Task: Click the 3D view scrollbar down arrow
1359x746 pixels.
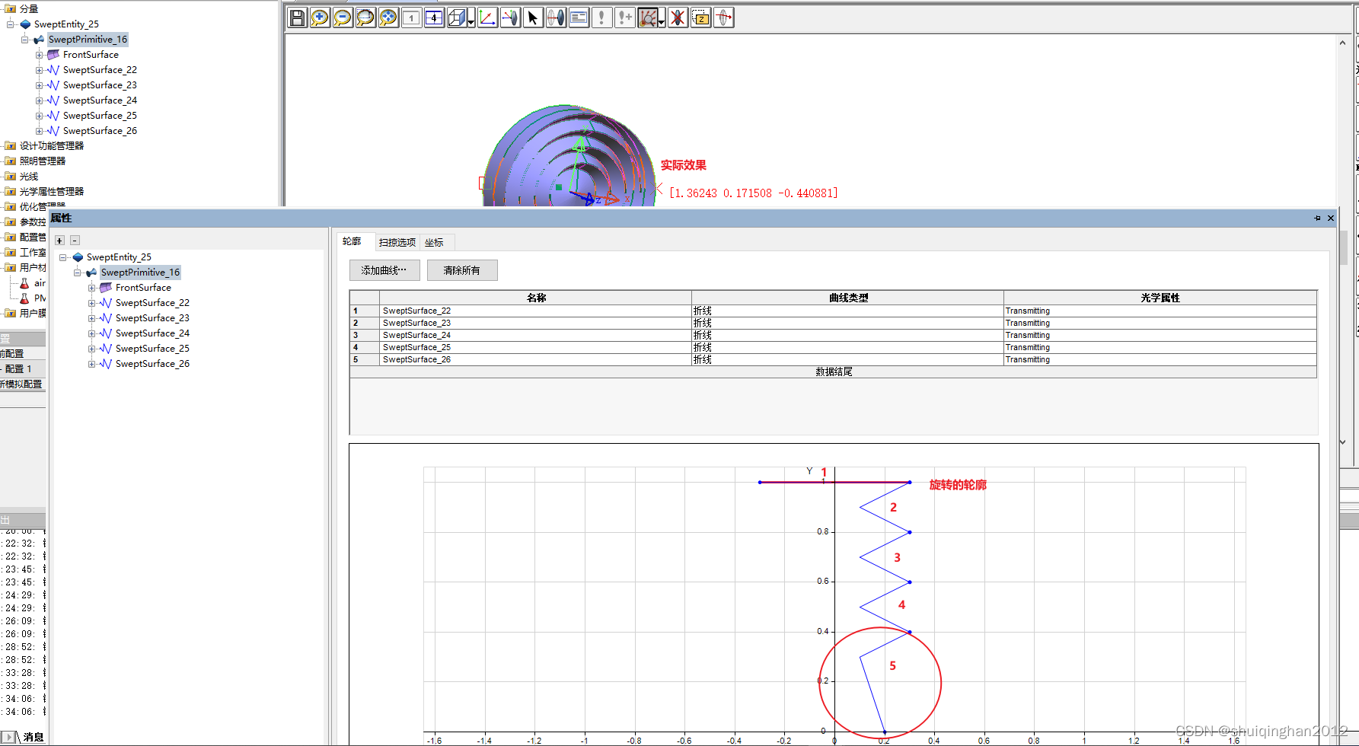Action: 1342,442
